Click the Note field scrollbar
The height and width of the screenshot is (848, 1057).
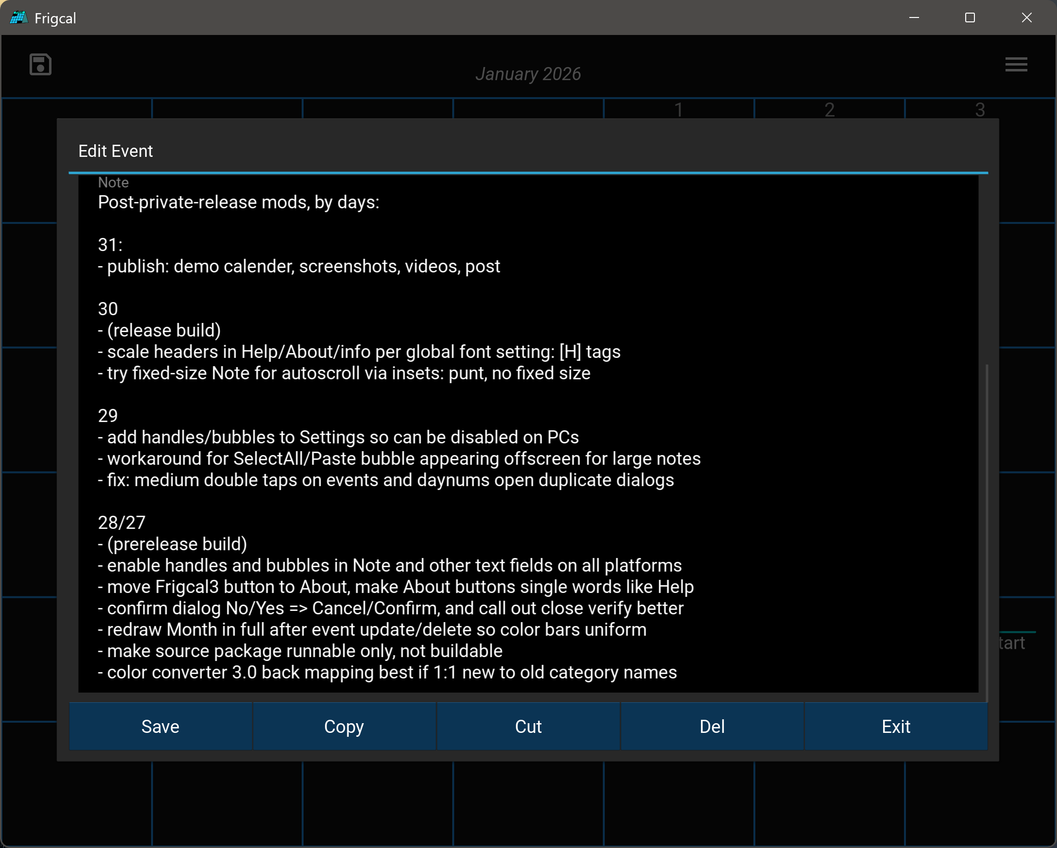pos(987,533)
